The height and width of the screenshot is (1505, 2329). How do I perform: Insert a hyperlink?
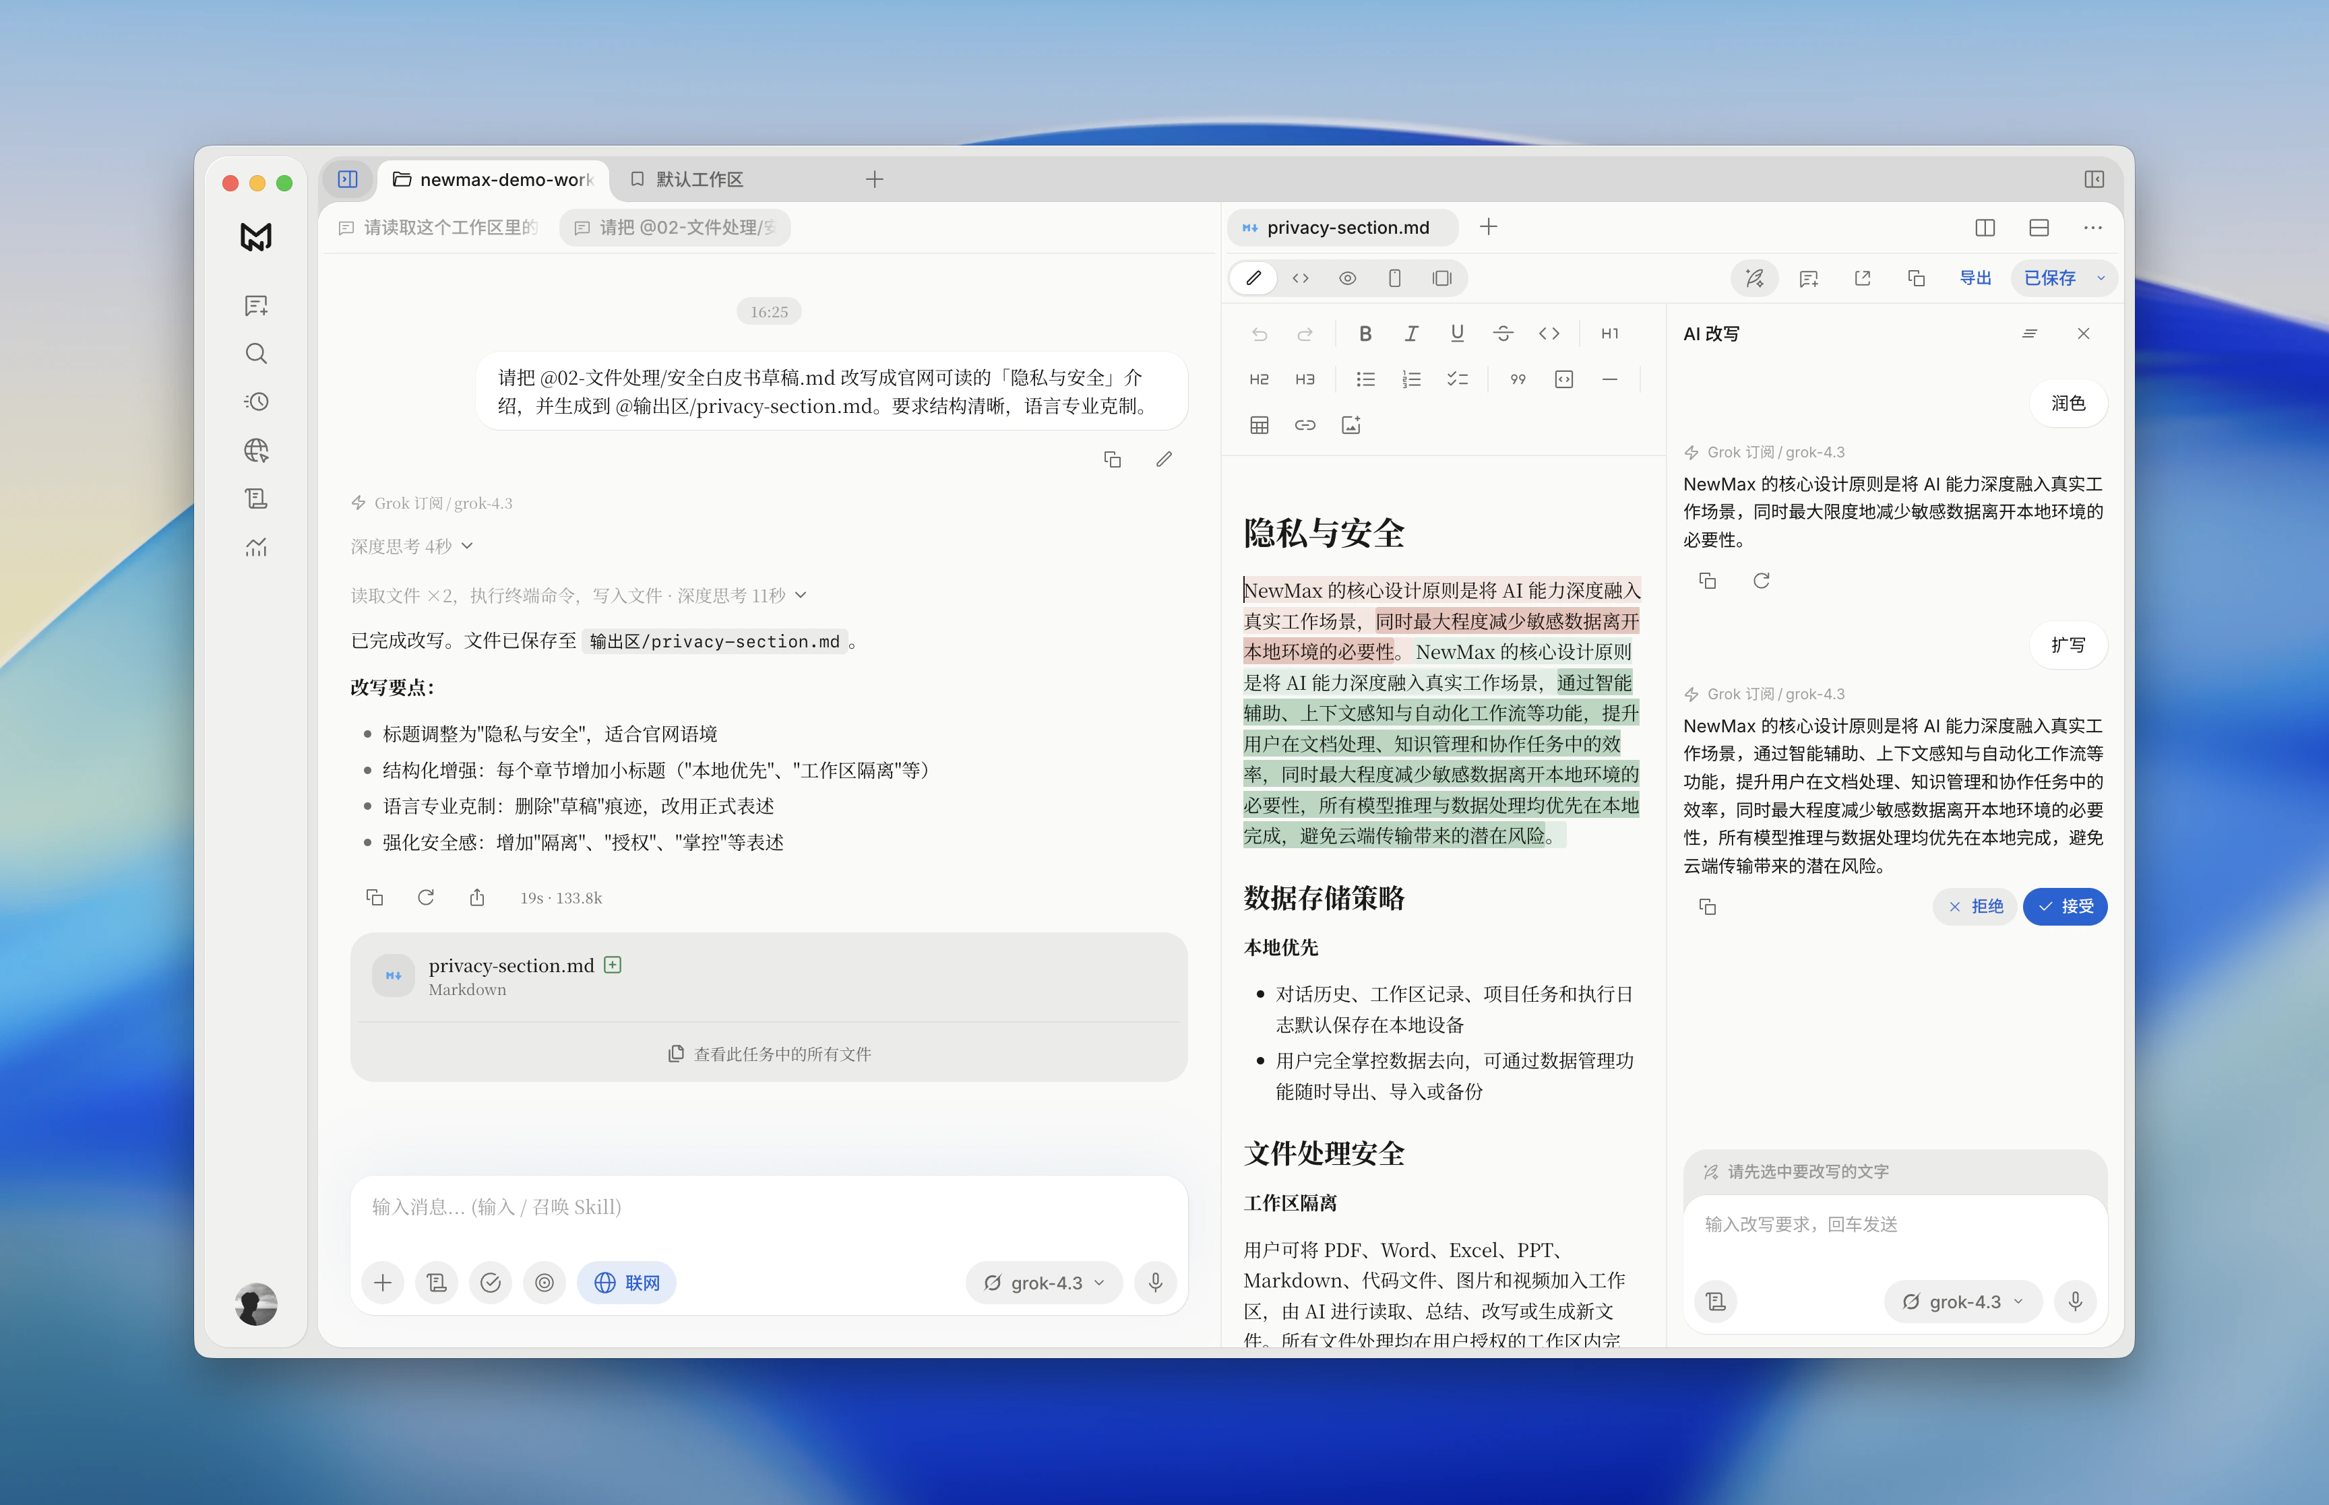[1305, 425]
